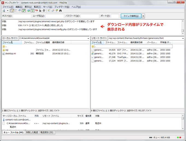The height and width of the screenshot is (141, 186).
Task: Reconnect to the last server
Action: [44, 11]
